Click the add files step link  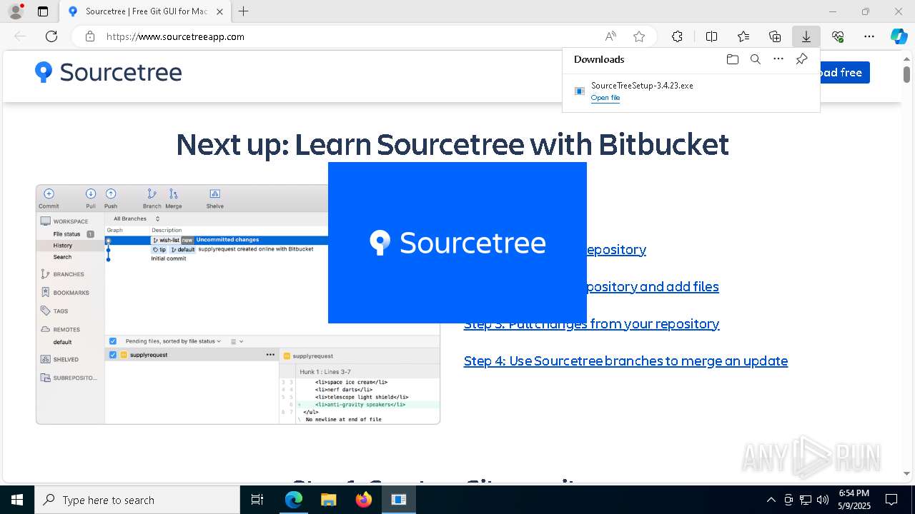point(653,286)
